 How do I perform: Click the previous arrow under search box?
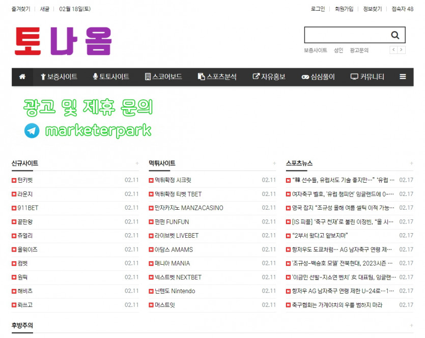393,50
